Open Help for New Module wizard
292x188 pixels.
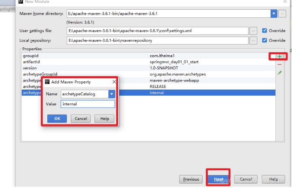point(273,179)
